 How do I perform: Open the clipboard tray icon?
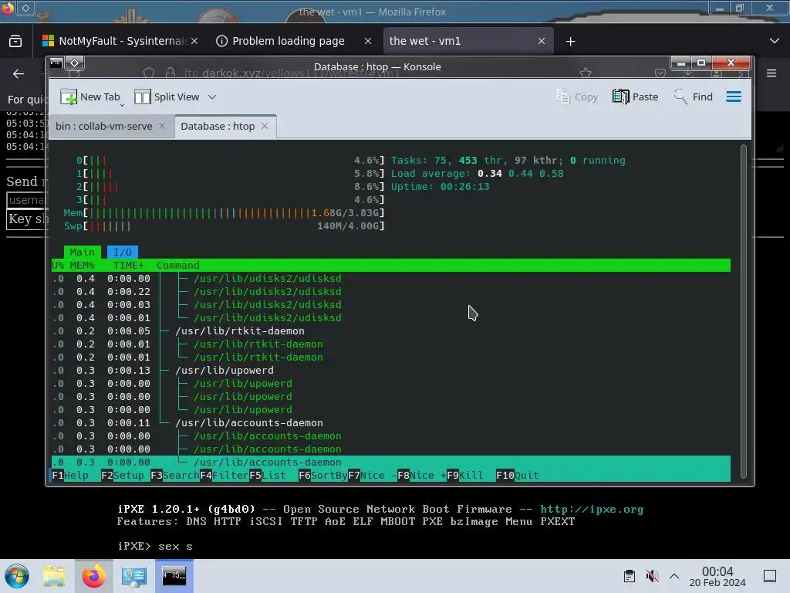pos(630,576)
